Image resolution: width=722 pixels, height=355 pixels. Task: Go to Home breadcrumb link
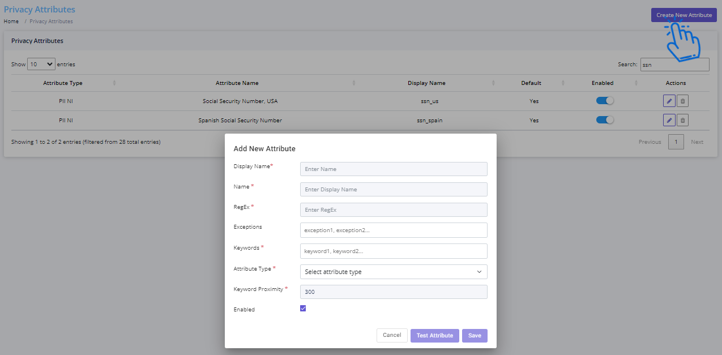(x=11, y=22)
